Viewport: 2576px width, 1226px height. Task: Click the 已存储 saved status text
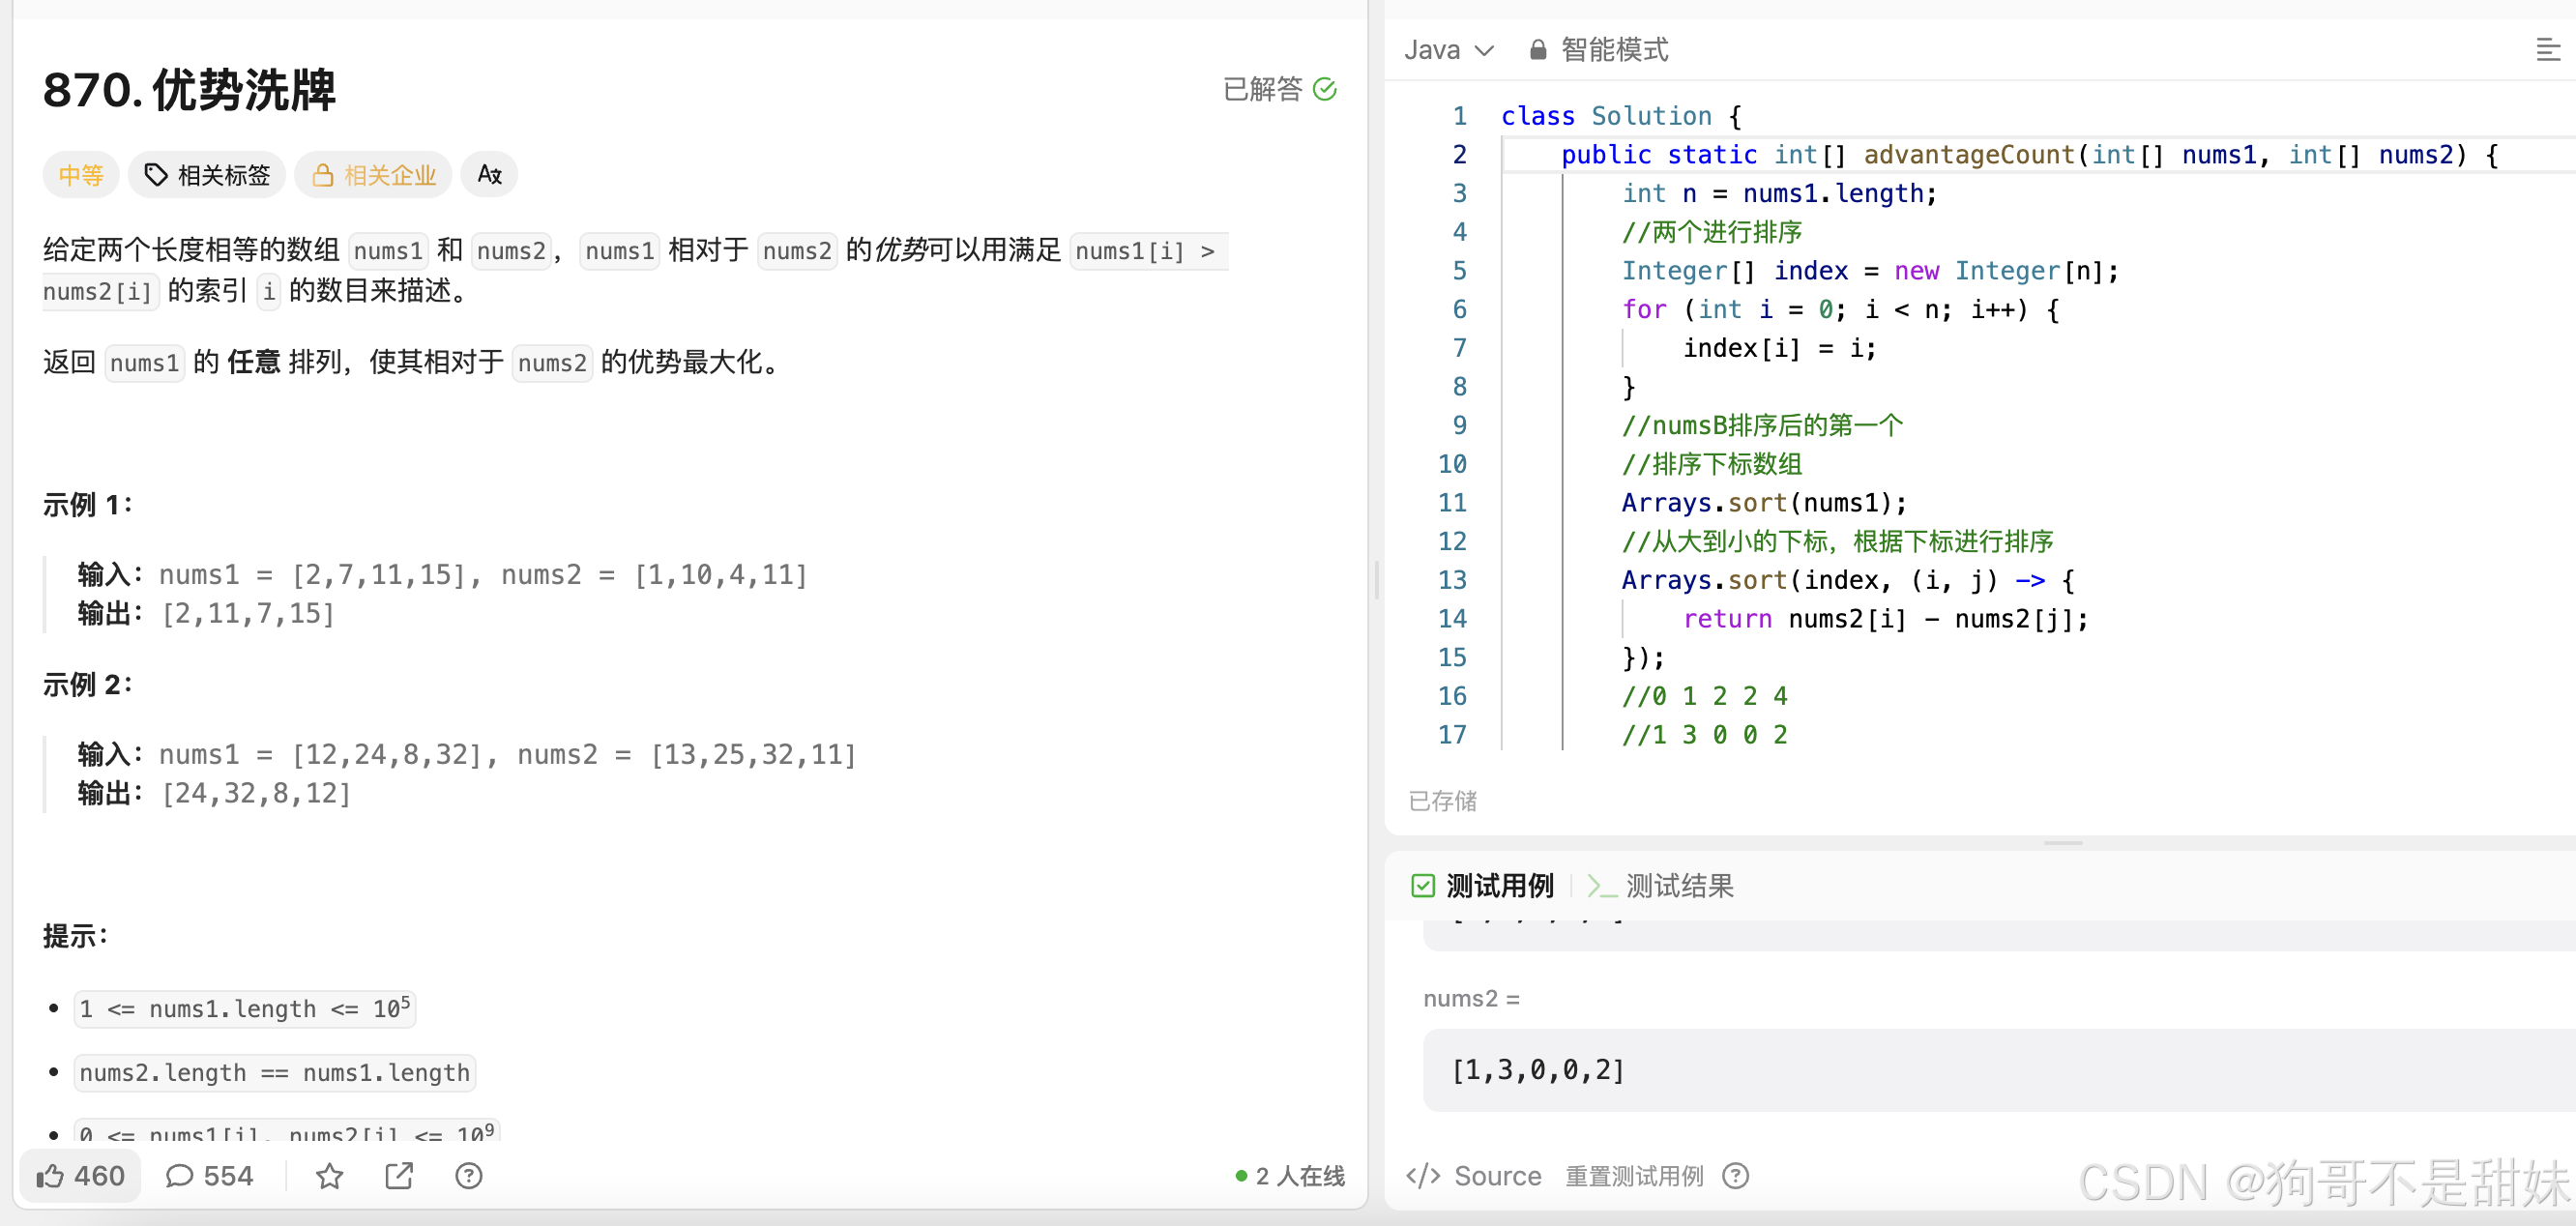point(1443,801)
